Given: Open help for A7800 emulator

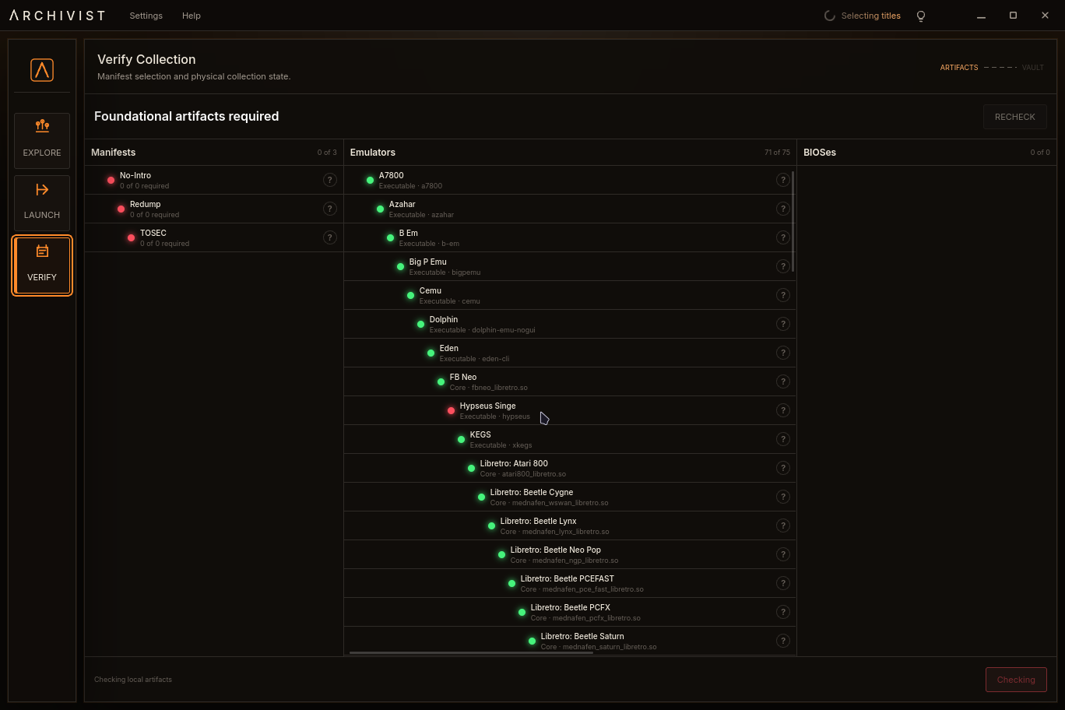Looking at the screenshot, I should pyautogui.click(x=783, y=180).
